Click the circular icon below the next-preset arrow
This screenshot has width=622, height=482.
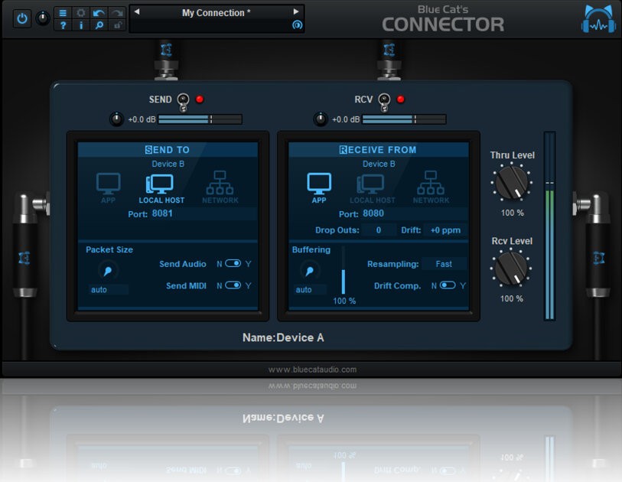[297, 25]
